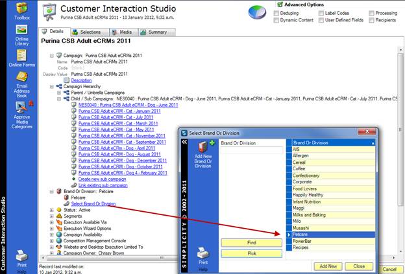
Task: Click the Customer Interaction Studio header icon
Action: pos(49,12)
